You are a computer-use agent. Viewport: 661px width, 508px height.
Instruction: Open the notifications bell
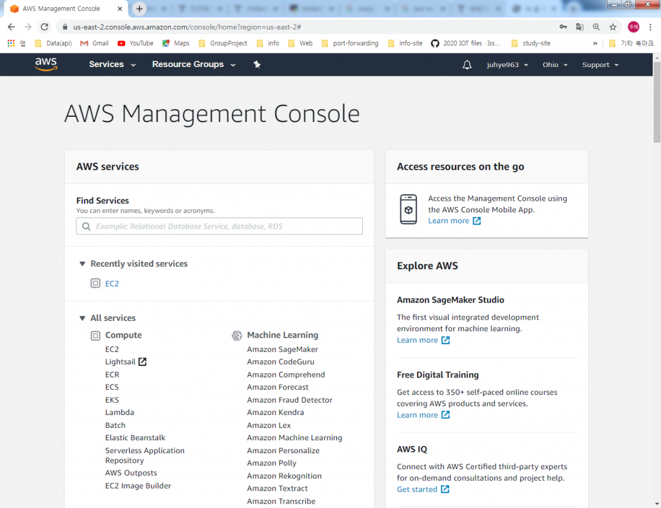(x=467, y=65)
